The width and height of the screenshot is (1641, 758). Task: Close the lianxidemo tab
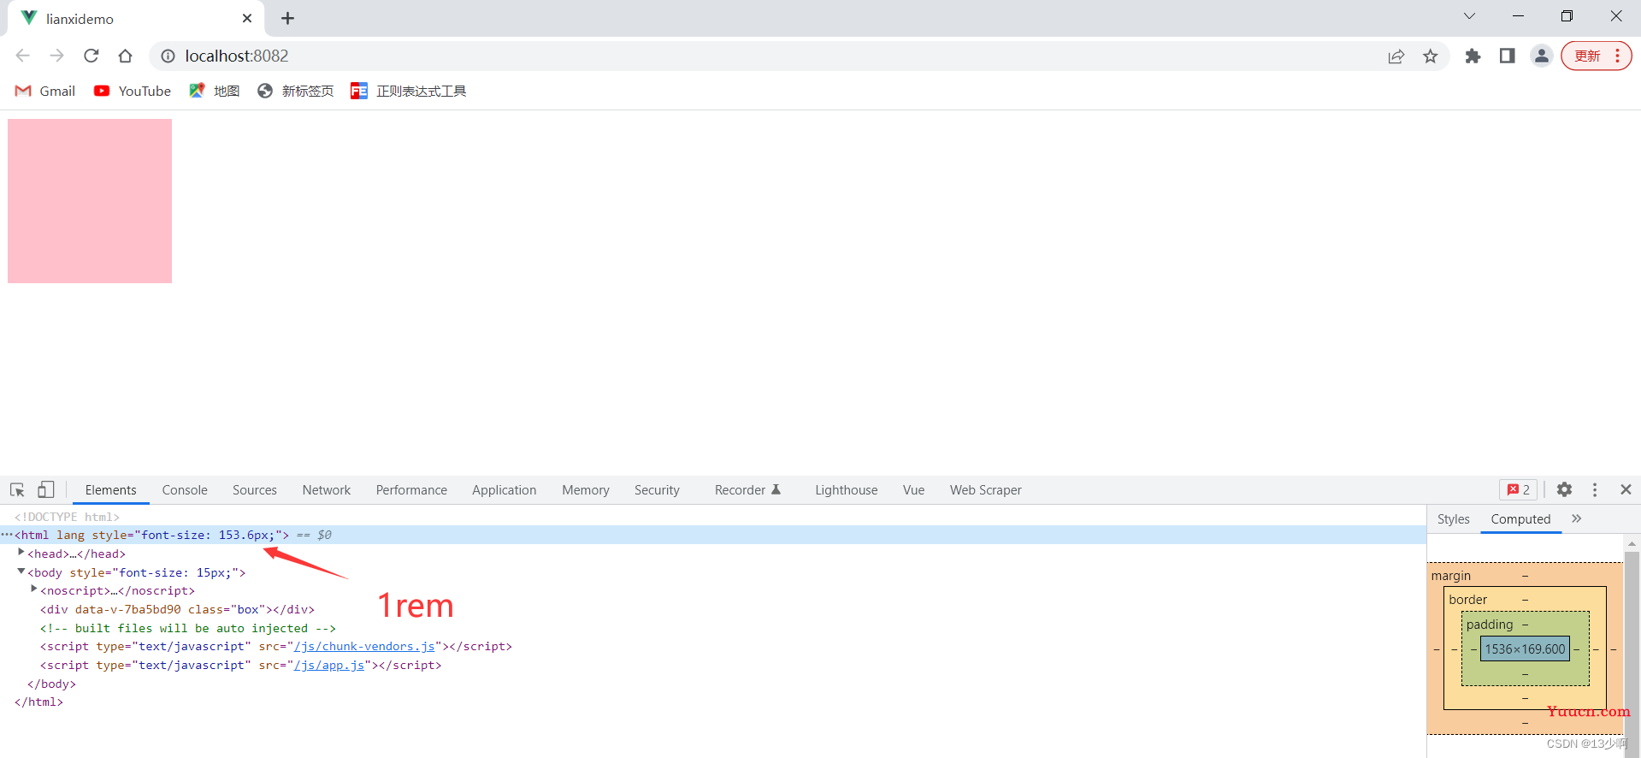coord(247,18)
